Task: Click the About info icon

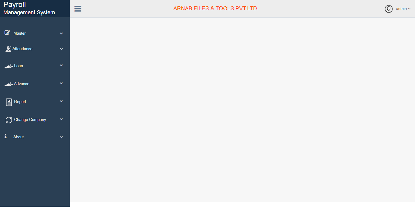Action: coord(5,136)
